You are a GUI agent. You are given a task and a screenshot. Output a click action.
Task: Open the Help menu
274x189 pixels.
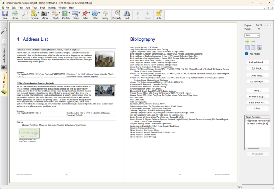tap(71, 8)
